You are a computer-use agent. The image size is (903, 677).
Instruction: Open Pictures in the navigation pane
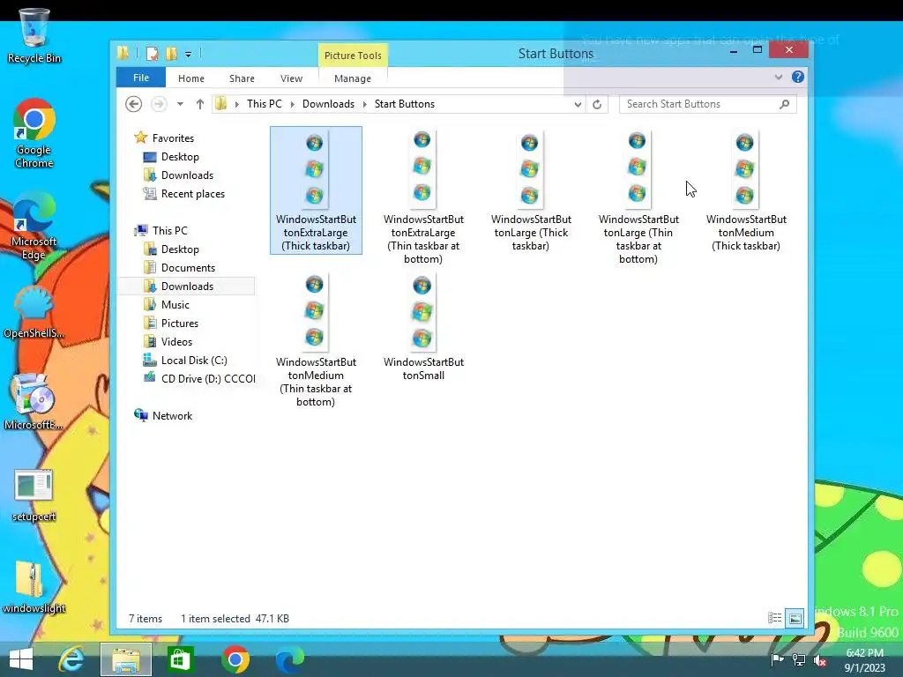click(x=170, y=324)
